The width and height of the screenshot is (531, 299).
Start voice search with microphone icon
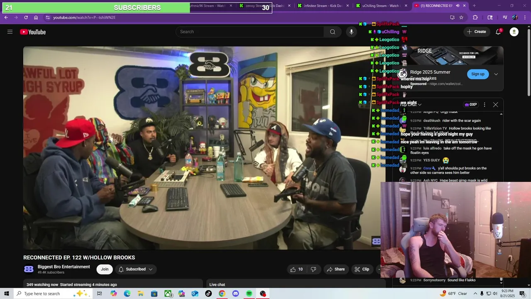coord(351,32)
